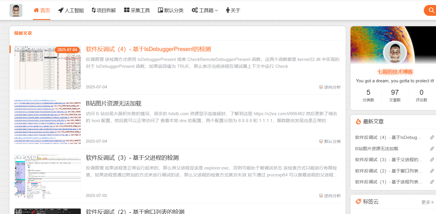Click link icon beside 软件反调试（4）sidebar entry
Viewport: 436px width, 214px height.
pyautogui.click(x=432, y=137)
